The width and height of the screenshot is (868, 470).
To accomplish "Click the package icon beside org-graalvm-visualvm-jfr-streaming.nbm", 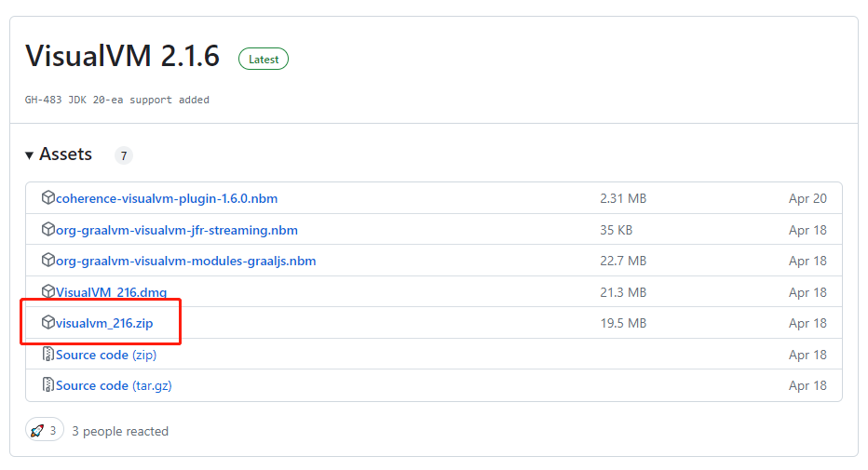I will (x=48, y=229).
